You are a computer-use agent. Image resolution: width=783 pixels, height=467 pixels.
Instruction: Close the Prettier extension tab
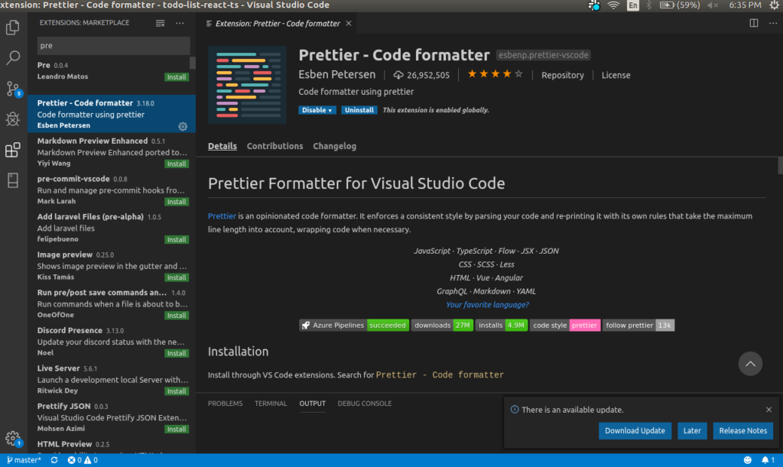coord(349,24)
